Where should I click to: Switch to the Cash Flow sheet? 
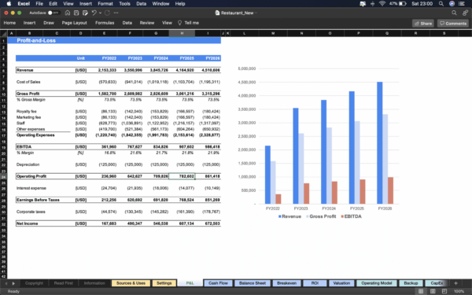coord(218,283)
